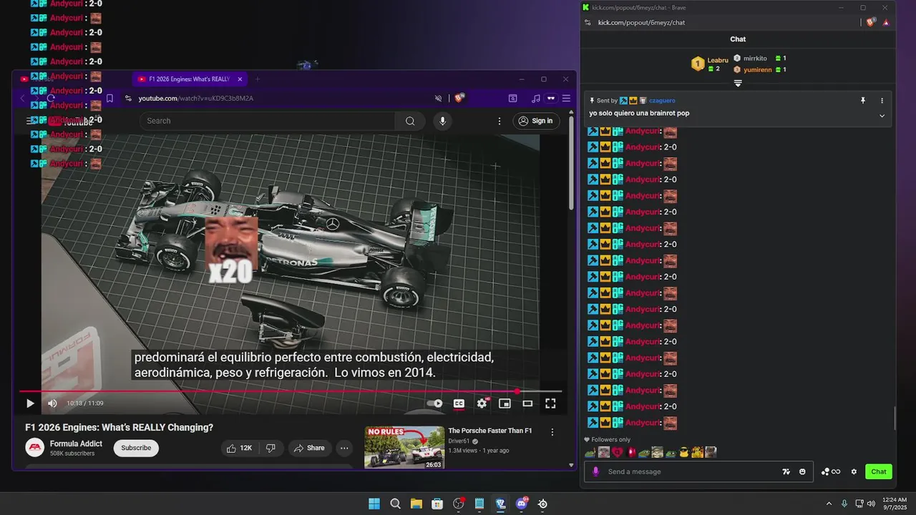Click the YouTube search magnifier button
916x515 pixels.
410,121
